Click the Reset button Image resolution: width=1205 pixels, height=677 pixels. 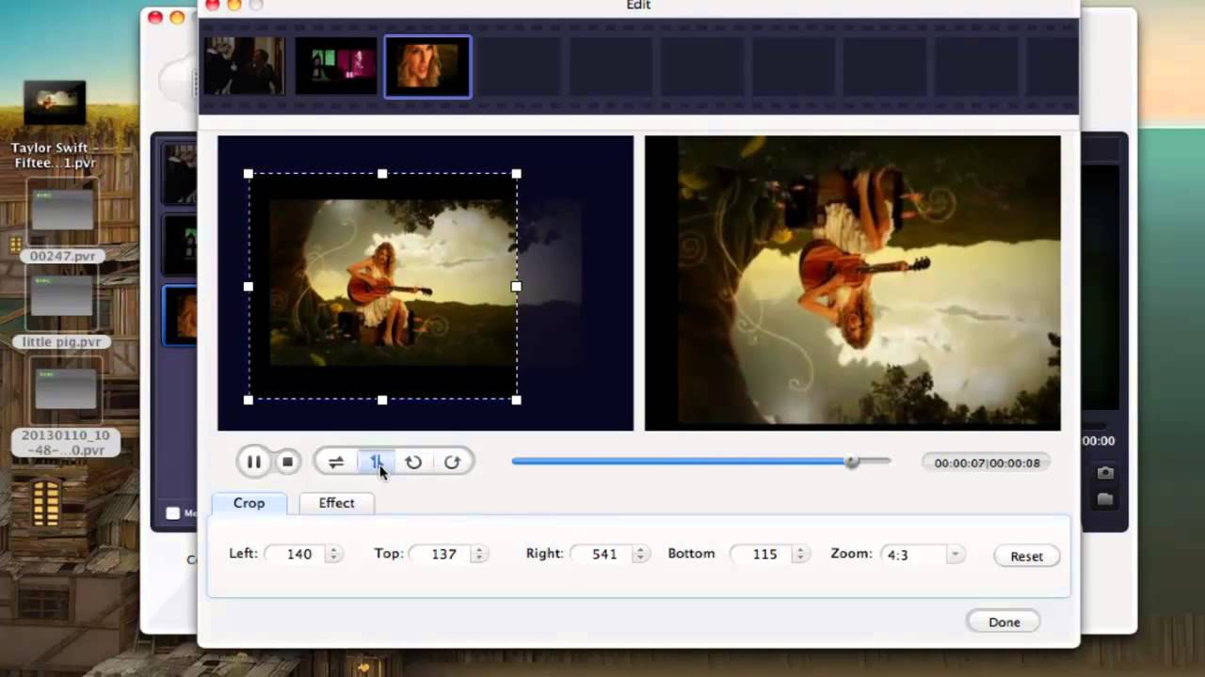(x=1026, y=556)
